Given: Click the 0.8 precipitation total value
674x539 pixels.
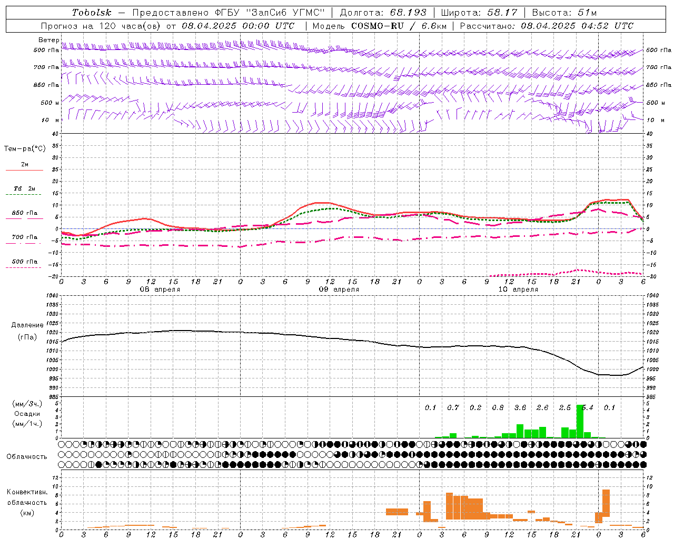Looking at the screenshot, I should (498, 408).
